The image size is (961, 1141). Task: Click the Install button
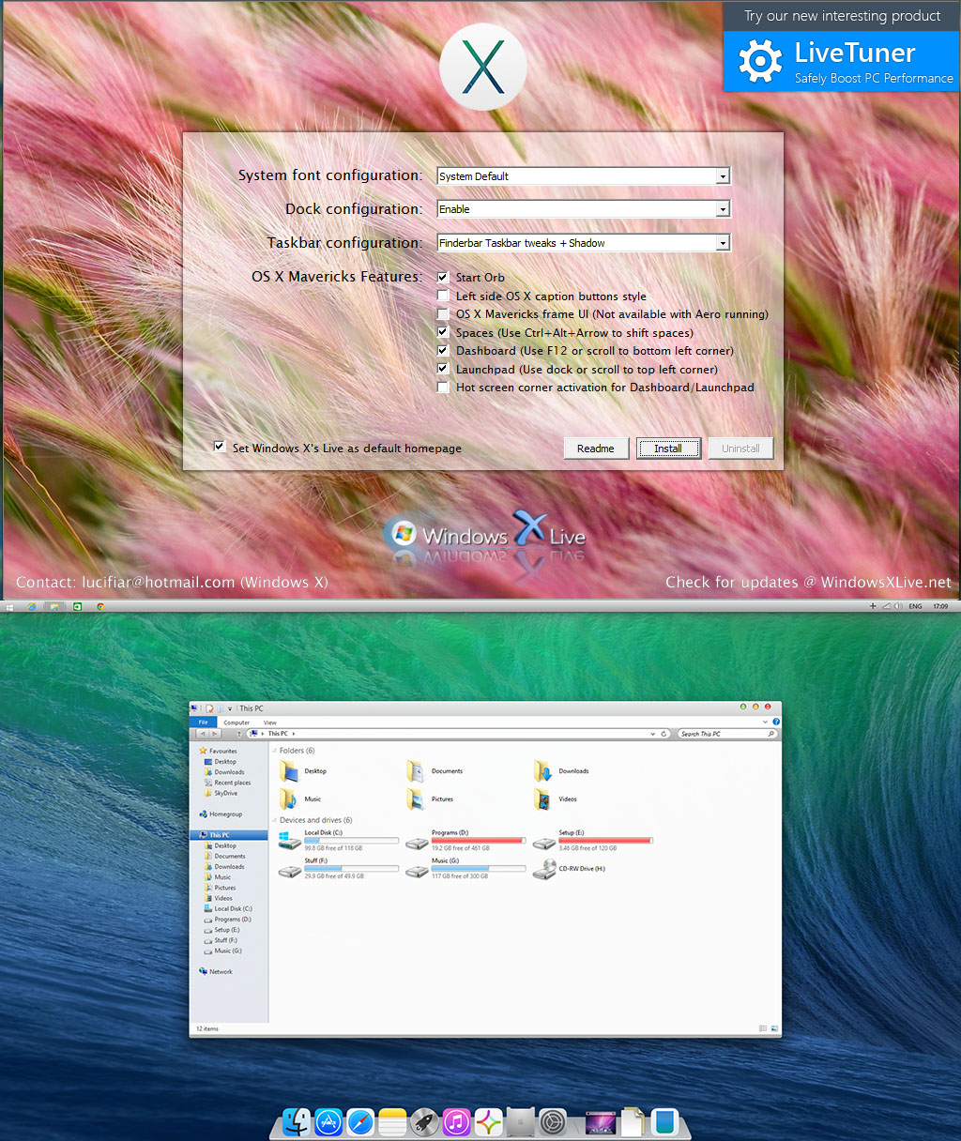(x=668, y=448)
